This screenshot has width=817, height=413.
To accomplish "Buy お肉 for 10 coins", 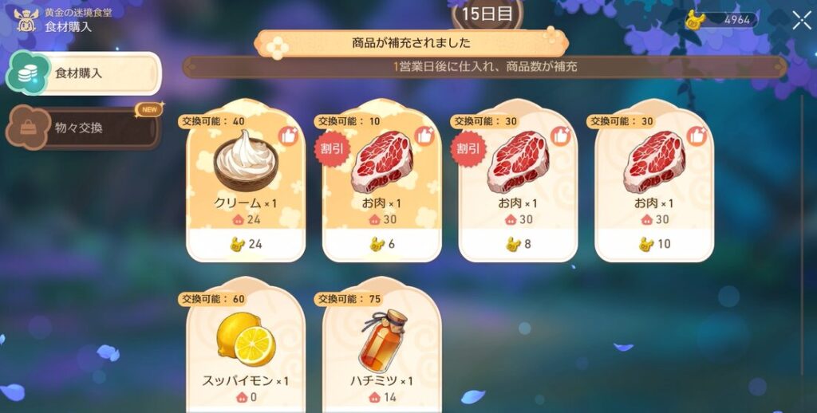I will click(654, 244).
